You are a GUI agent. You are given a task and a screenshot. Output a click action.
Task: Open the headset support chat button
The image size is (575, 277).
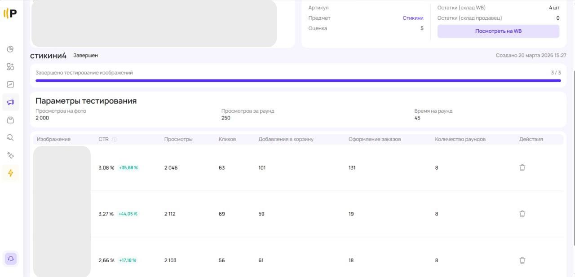10,259
